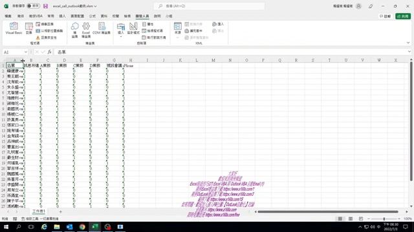
Task: Click the Share button
Action: [x=403, y=16]
